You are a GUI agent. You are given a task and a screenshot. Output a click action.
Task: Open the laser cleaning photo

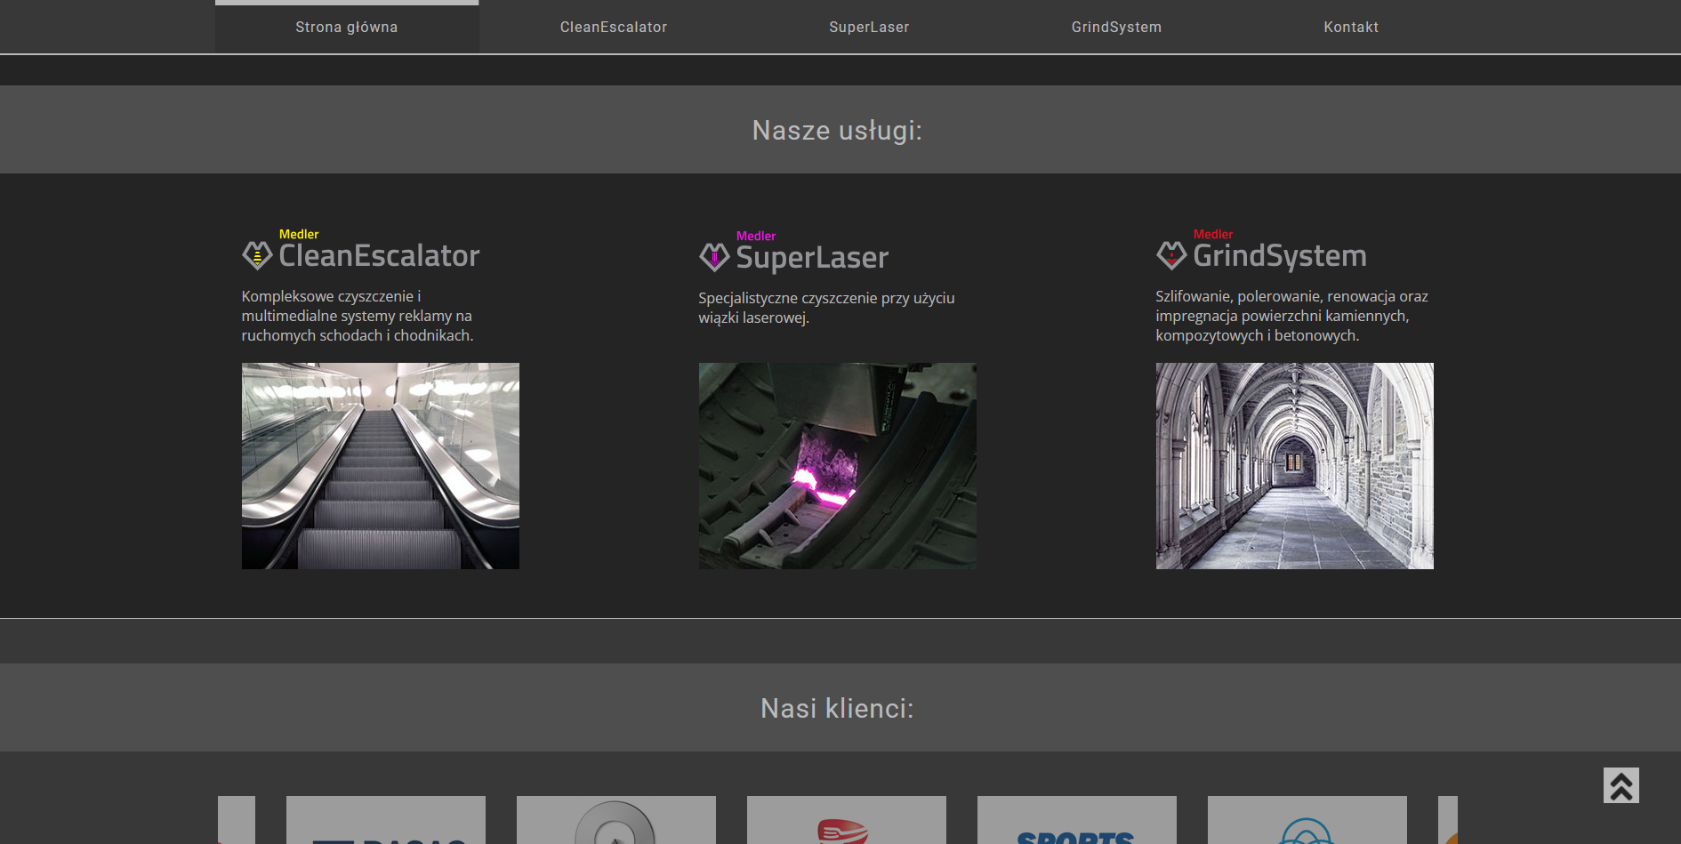(837, 465)
